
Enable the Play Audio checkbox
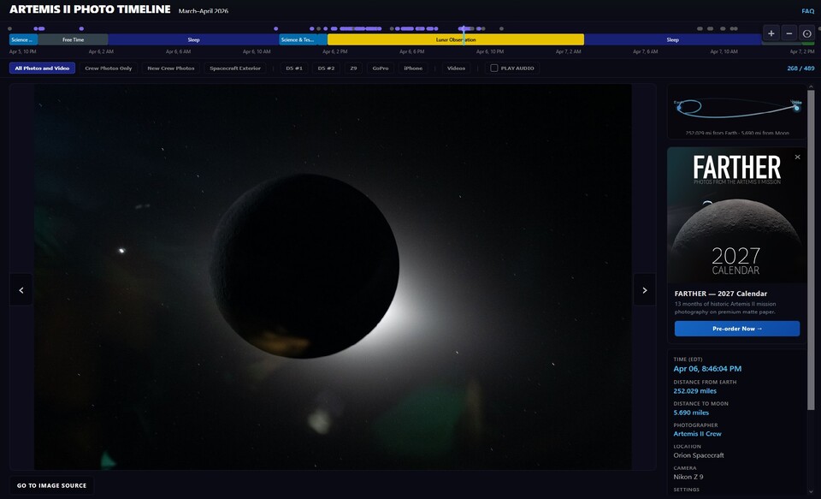pyautogui.click(x=493, y=68)
